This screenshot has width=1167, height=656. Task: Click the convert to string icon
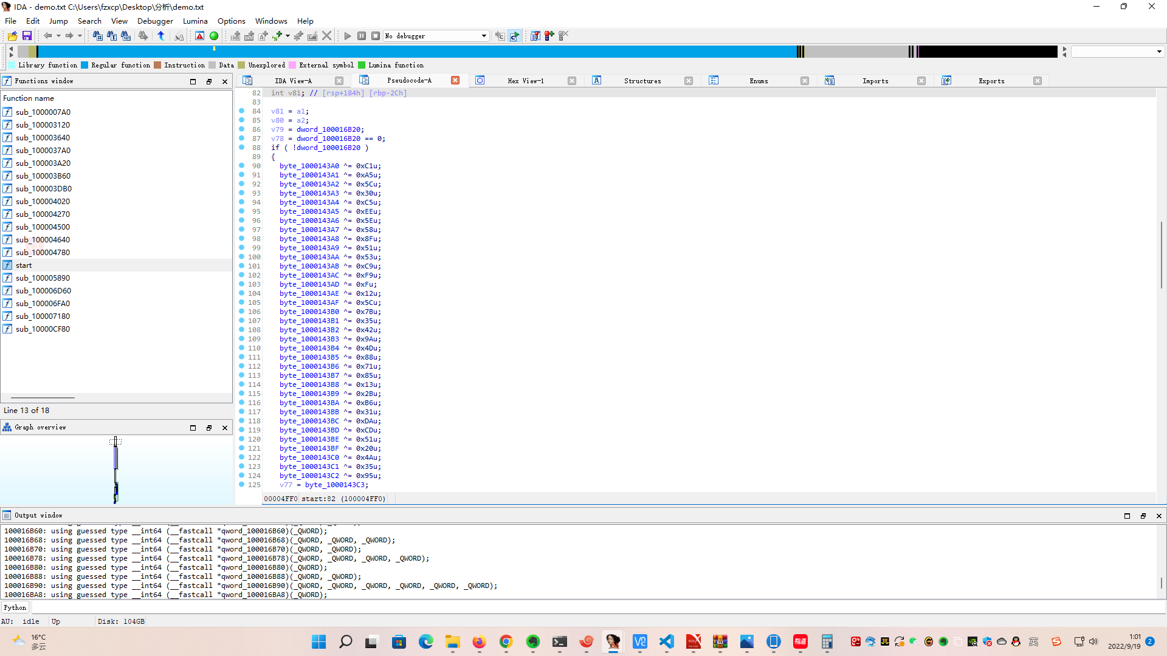click(263, 36)
